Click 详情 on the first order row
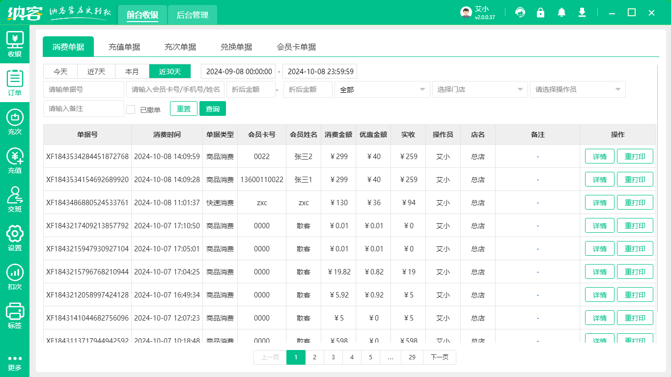The width and height of the screenshot is (671, 377). 599,156
